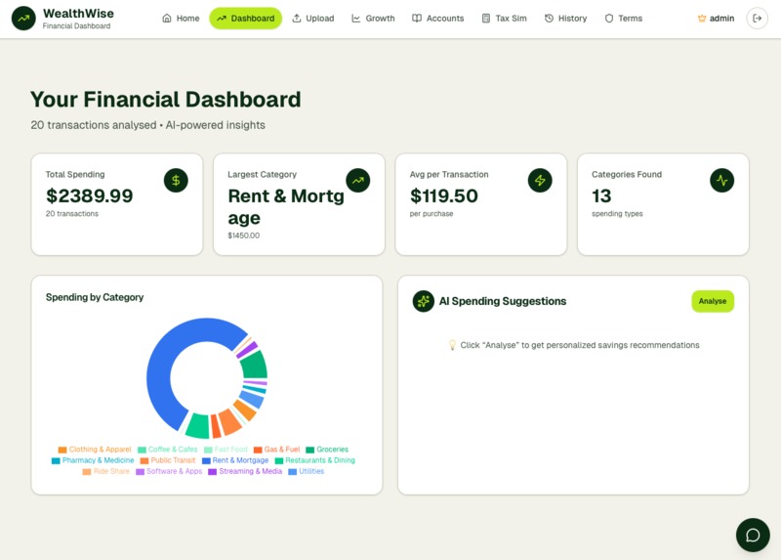The image size is (781, 560).
Task: Select the Dashboard nav item
Action: [246, 19]
